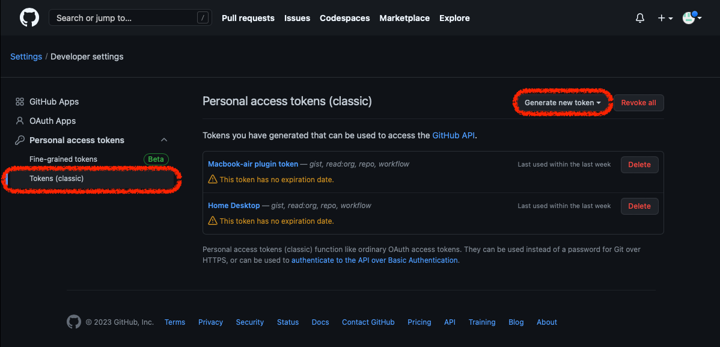Open Explore in top navigation
The height and width of the screenshot is (347, 720).
click(454, 19)
